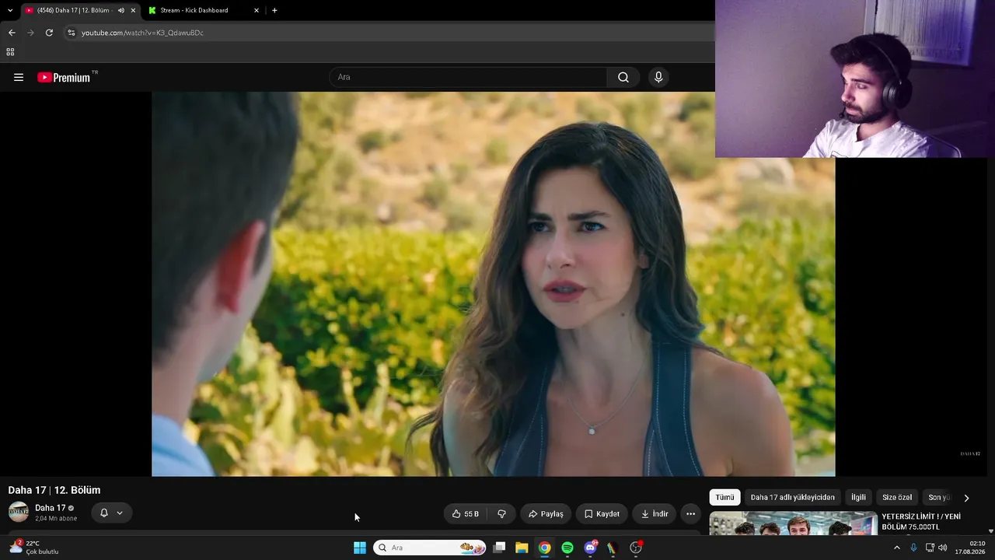Click the Windows taskbar search box
This screenshot has width=995, height=560.
pyautogui.click(x=430, y=548)
